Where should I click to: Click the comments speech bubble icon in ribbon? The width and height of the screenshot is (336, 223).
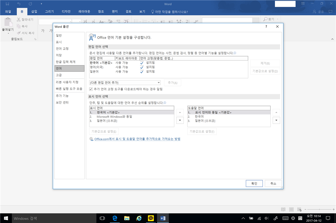330,11
